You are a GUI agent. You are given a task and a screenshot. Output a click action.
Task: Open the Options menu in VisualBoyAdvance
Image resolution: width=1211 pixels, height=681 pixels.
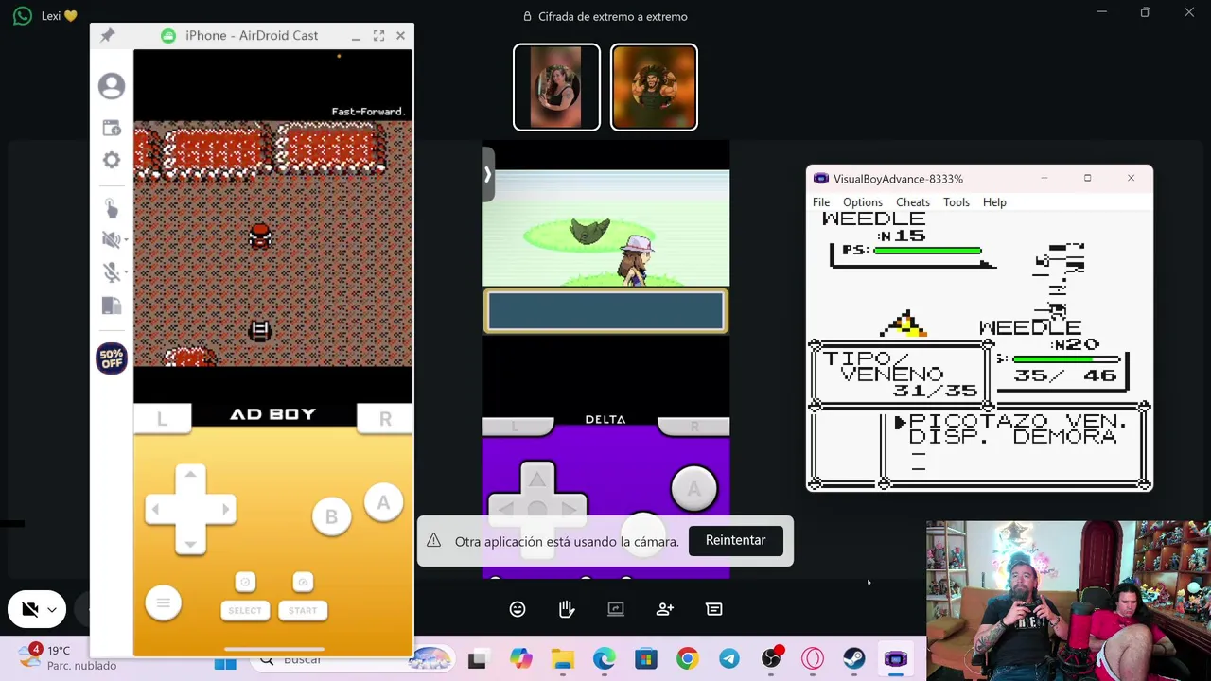tap(863, 202)
